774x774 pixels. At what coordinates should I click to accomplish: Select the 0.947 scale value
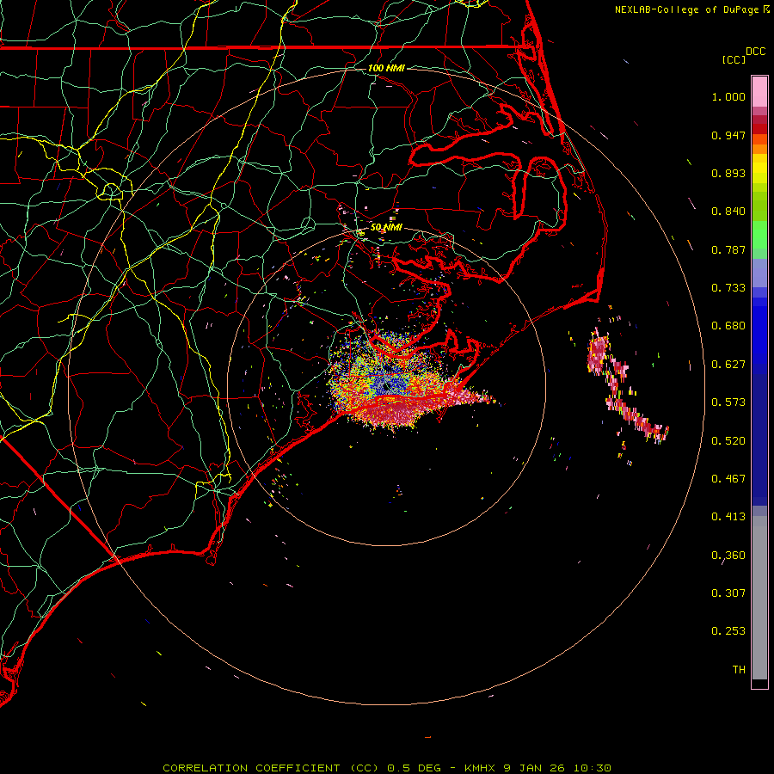coord(728,135)
